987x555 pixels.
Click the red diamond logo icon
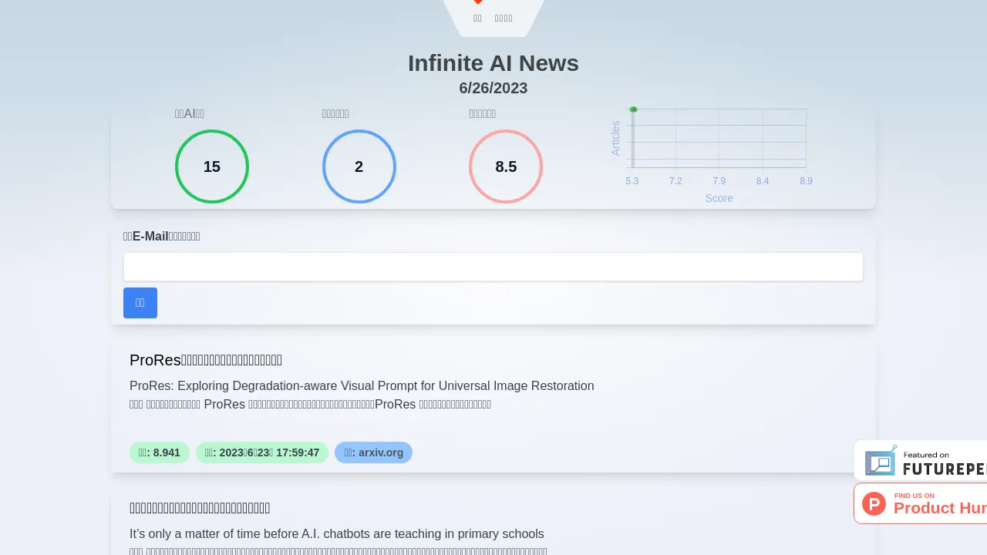coord(478,3)
